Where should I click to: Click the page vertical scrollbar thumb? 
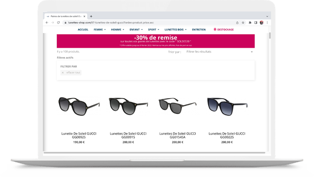tap(270, 36)
